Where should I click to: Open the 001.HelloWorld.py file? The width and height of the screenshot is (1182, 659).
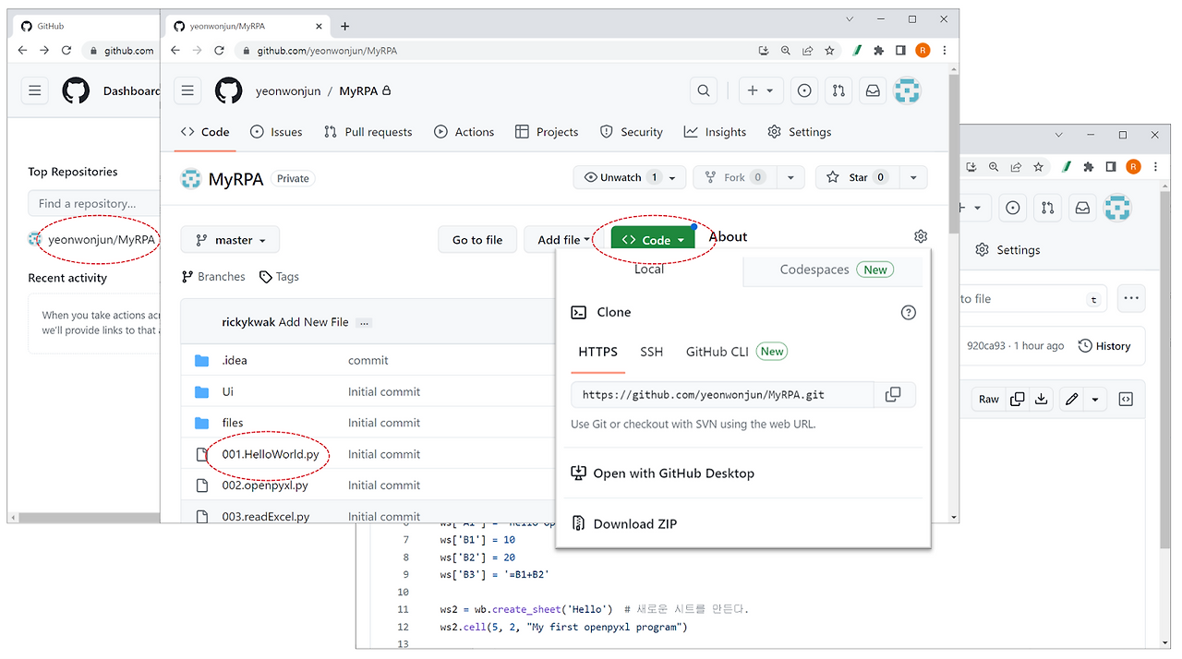coord(271,454)
